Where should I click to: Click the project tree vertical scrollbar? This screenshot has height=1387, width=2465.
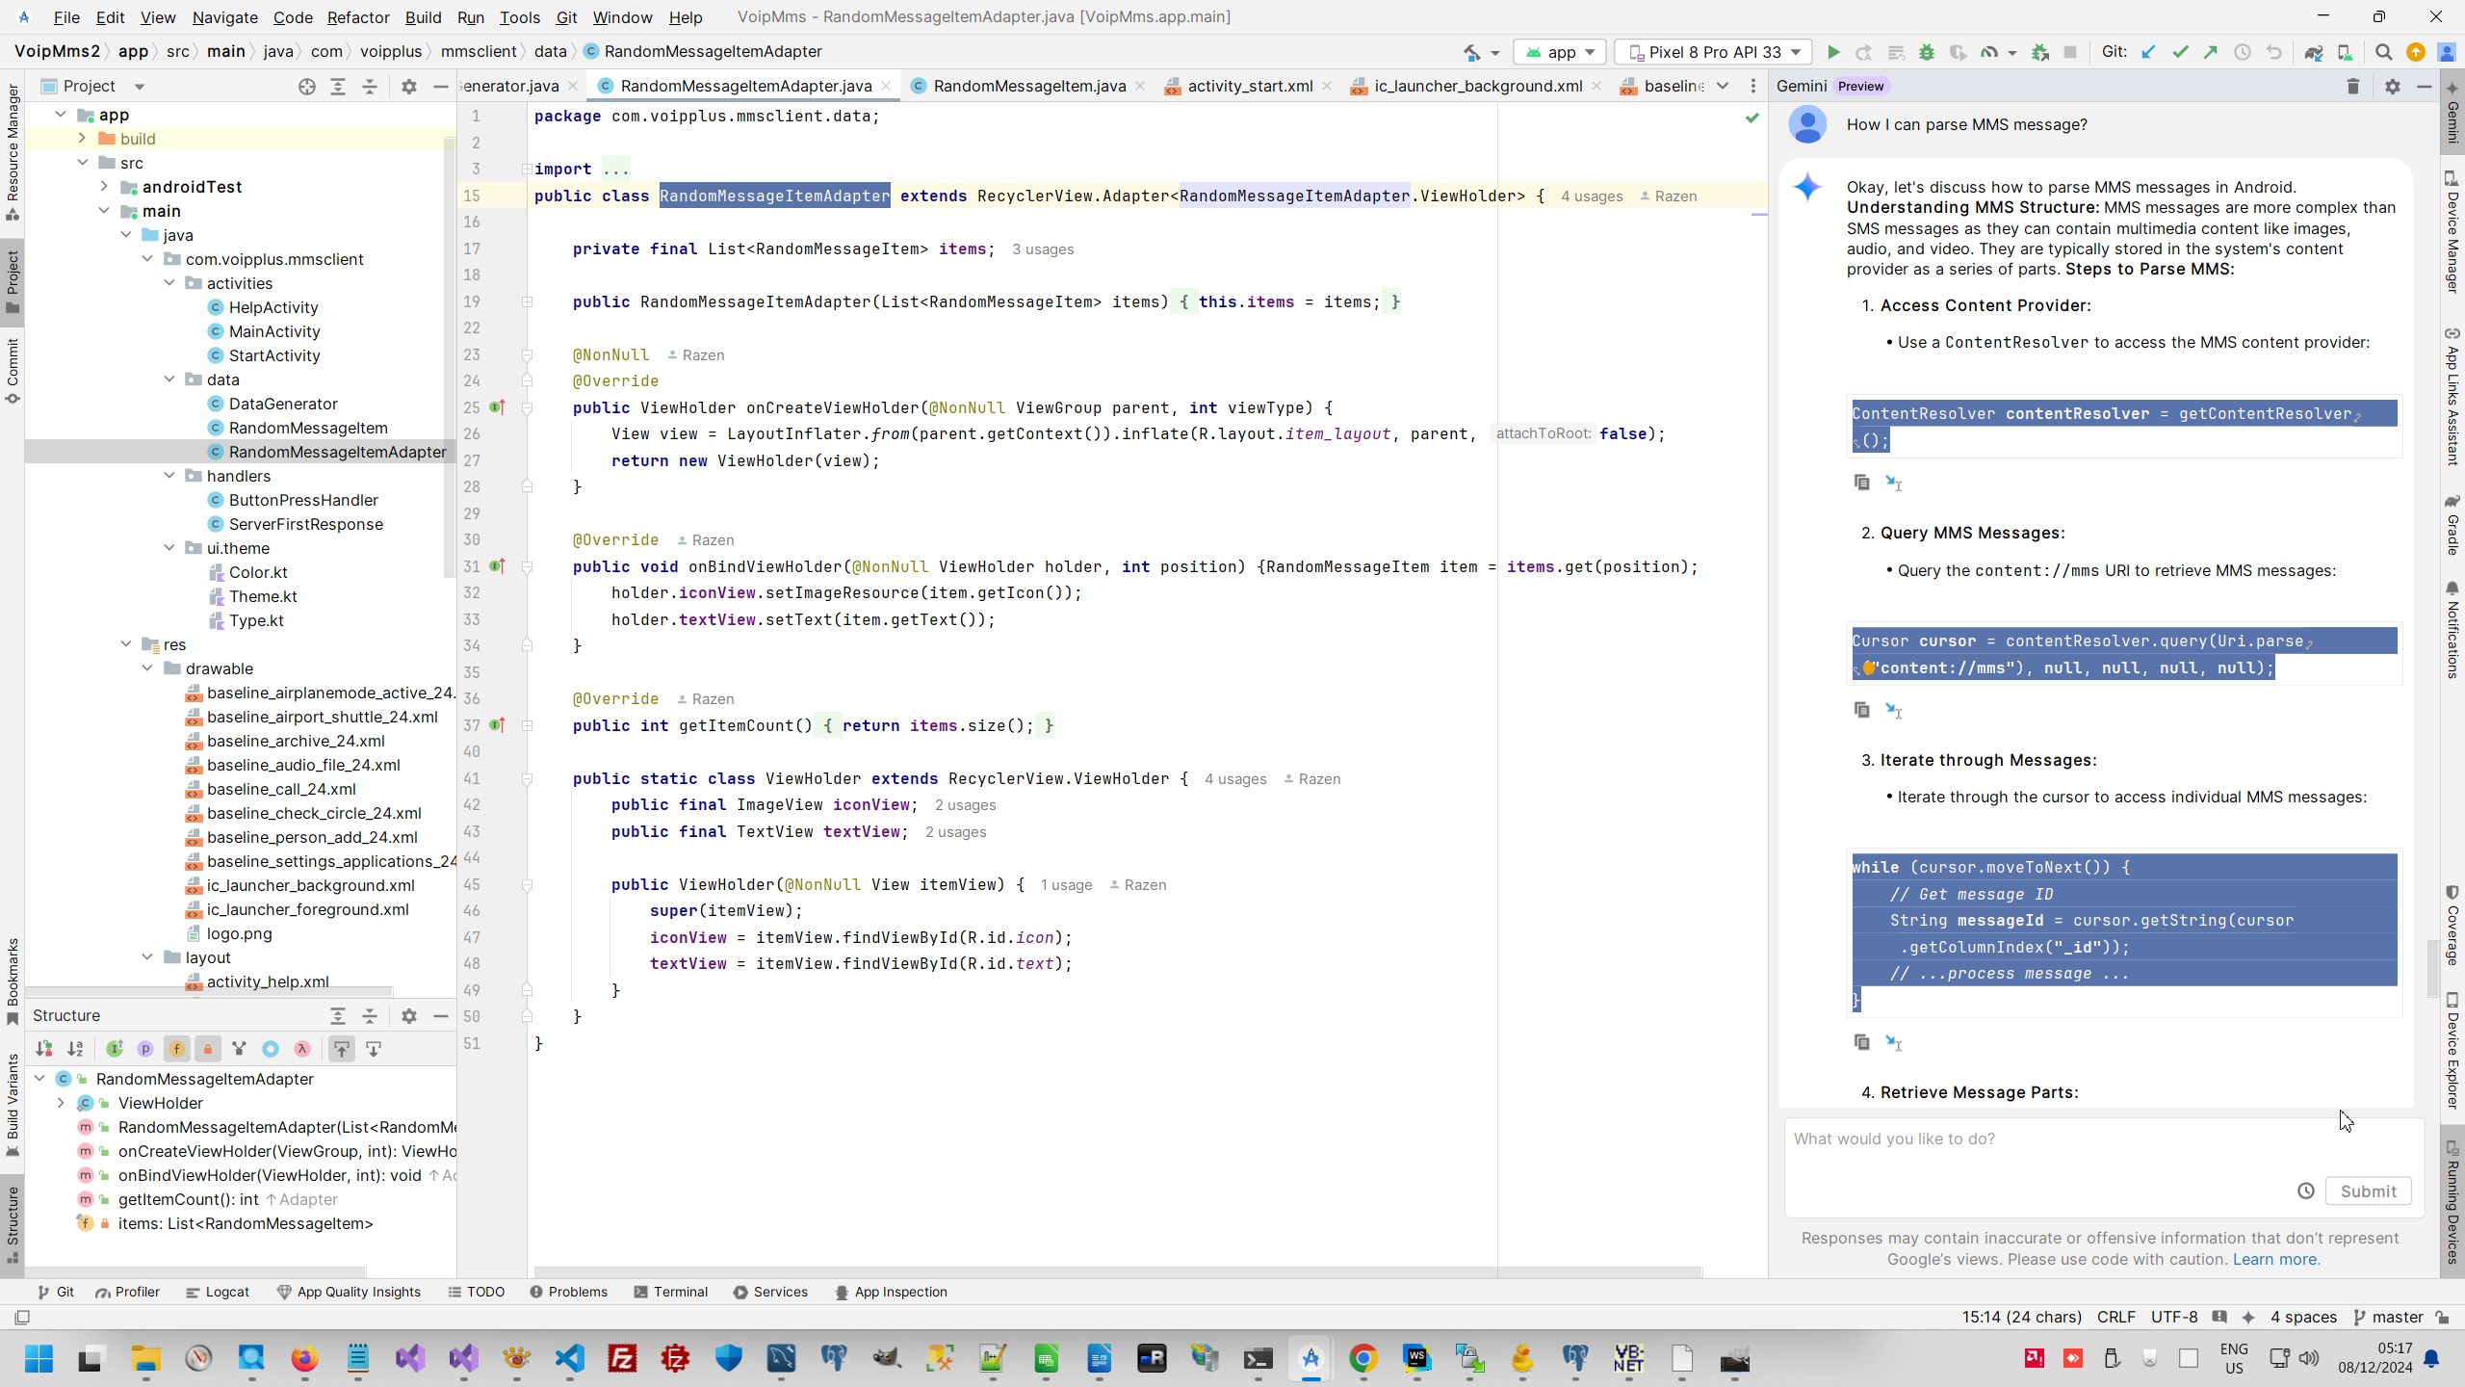449,356
